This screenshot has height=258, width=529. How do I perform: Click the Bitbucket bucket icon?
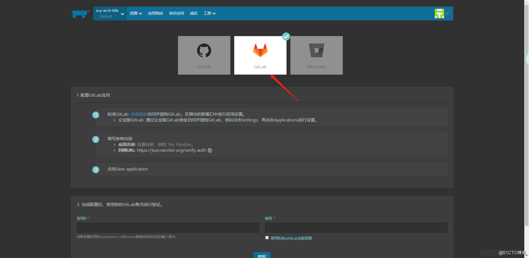coord(317,50)
